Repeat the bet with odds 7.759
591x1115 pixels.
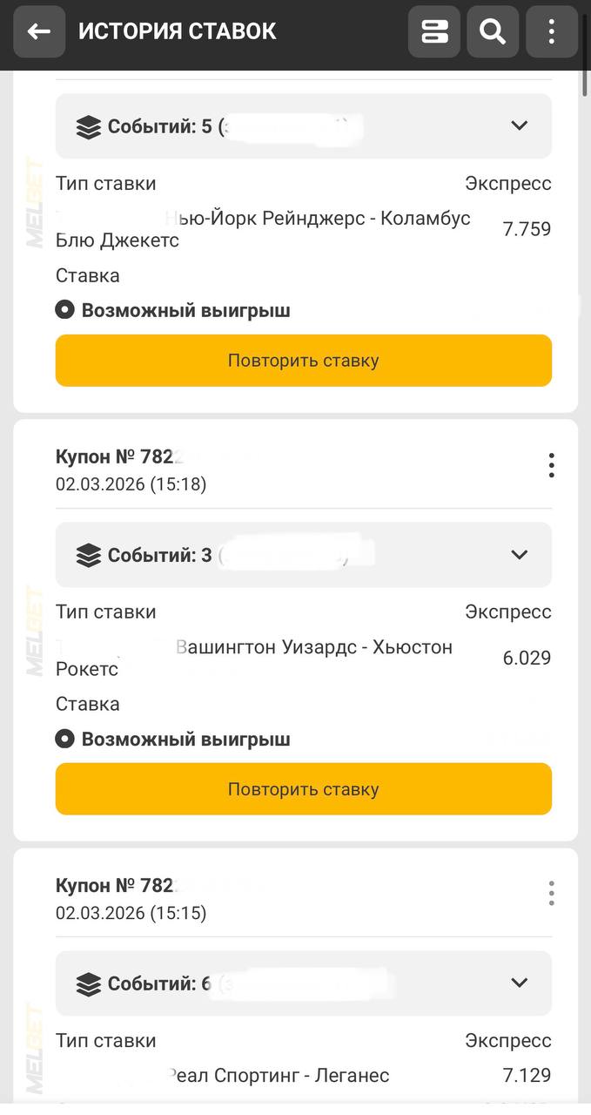point(303,361)
